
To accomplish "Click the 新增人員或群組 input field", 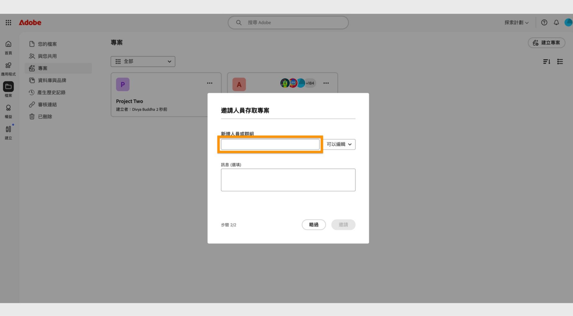I will click(270, 144).
